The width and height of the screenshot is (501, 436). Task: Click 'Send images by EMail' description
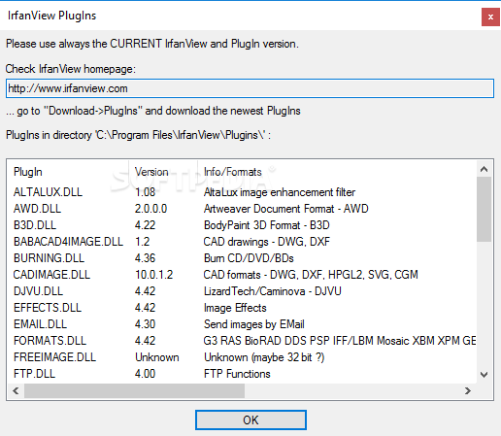pyautogui.click(x=254, y=324)
